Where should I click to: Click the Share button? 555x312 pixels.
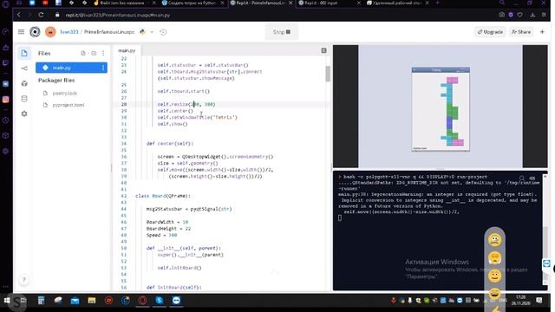[x=521, y=32]
